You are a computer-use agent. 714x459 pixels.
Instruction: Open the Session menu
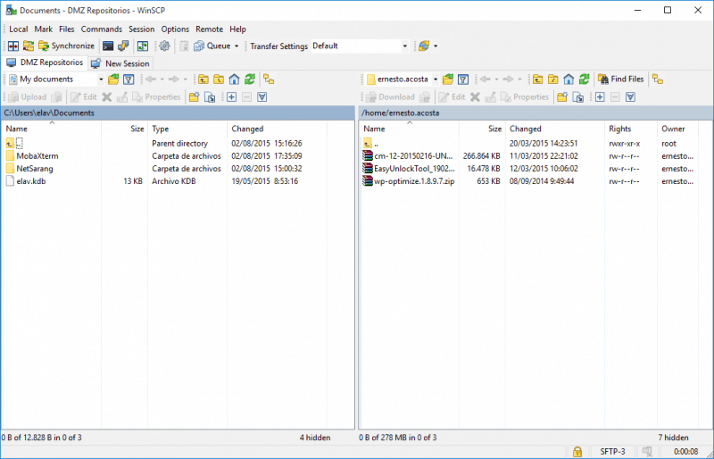click(142, 29)
